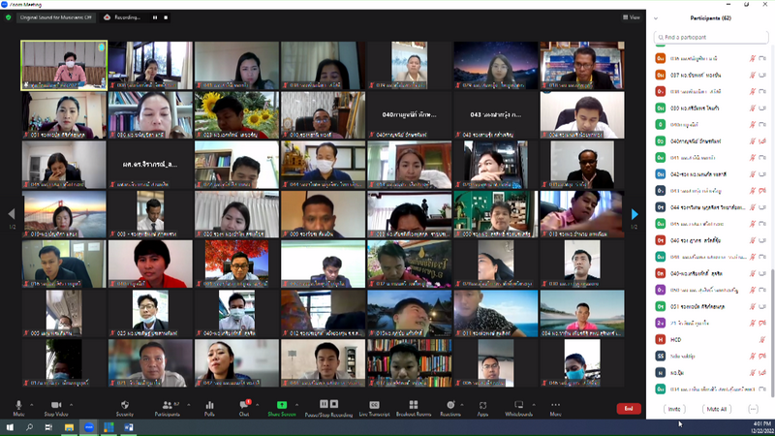Select the ผศ.ดร.จิรากรณ์ camera-off tile
This screenshot has height=436, width=775.
(150, 165)
